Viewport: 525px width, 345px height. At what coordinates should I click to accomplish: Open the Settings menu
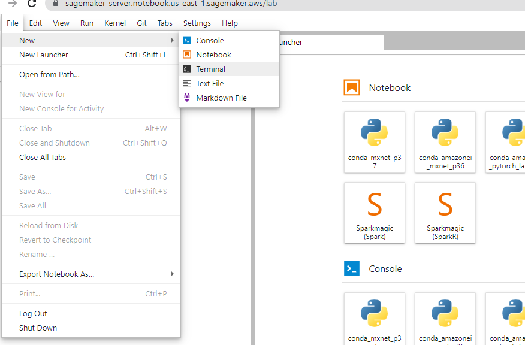tap(197, 23)
